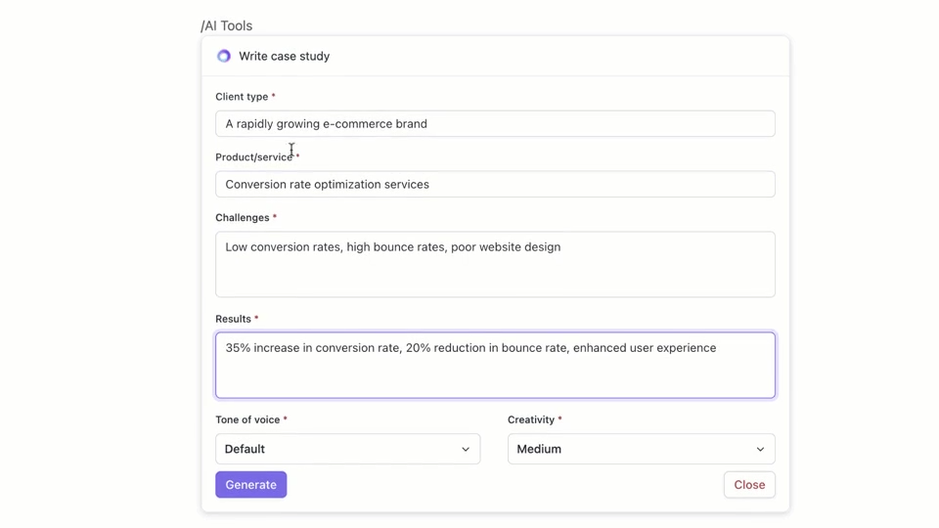
Task: Click the Creativity field label
Action: [x=531, y=419]
